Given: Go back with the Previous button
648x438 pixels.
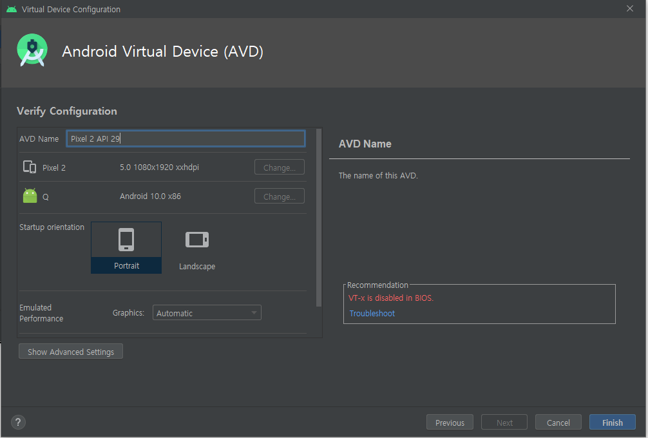Looking at the screenshot, I should pyautogui.click(x=450, y=423).
